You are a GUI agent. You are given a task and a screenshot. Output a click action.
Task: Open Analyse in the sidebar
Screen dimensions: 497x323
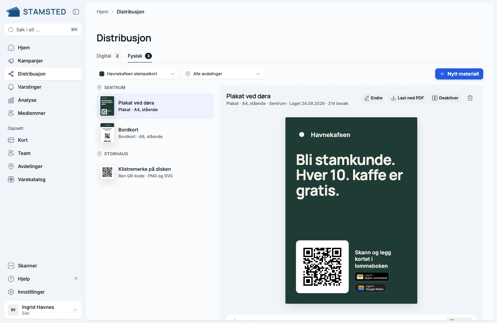[43, 100]
